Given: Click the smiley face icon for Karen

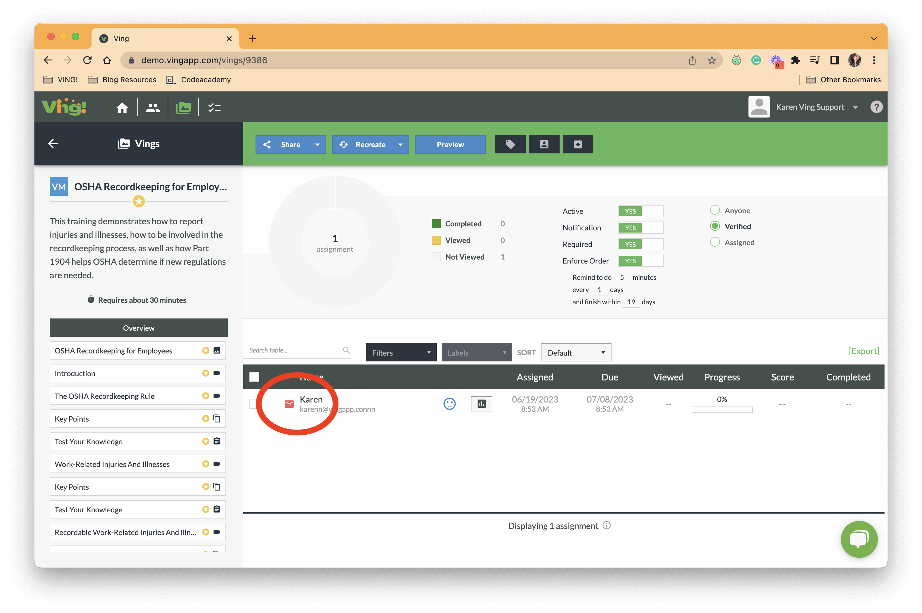Looking at the screenshot, I should (x=449, y=404).
